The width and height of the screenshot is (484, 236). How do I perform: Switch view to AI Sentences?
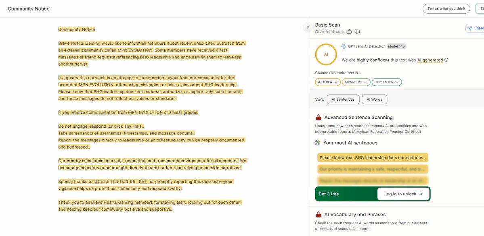click(x=343, y=99)
